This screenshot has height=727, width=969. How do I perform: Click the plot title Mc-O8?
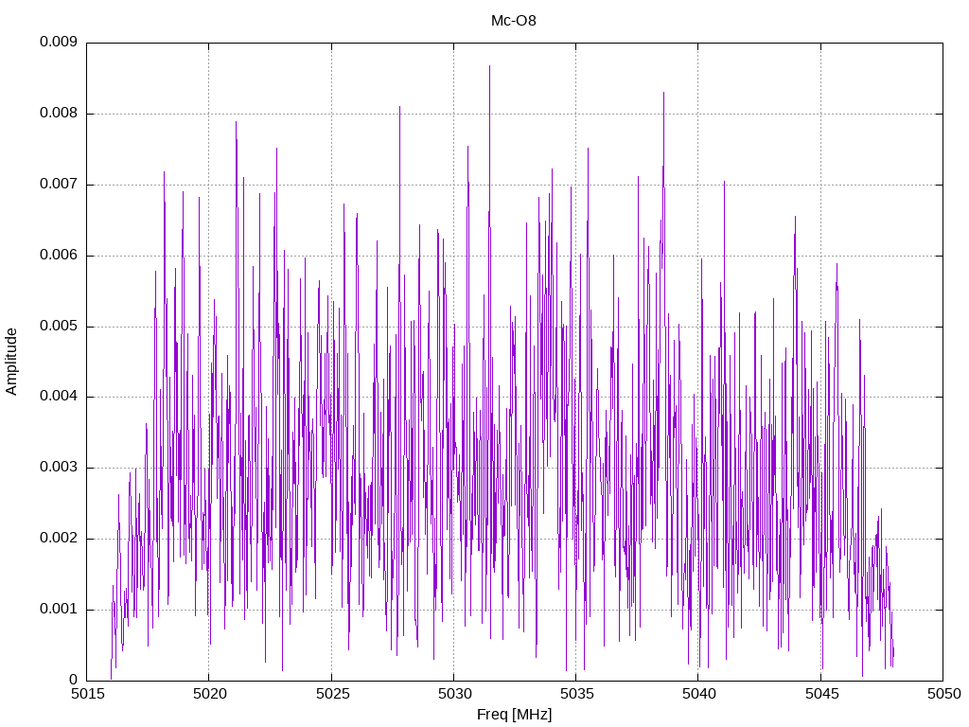[514, 21]
